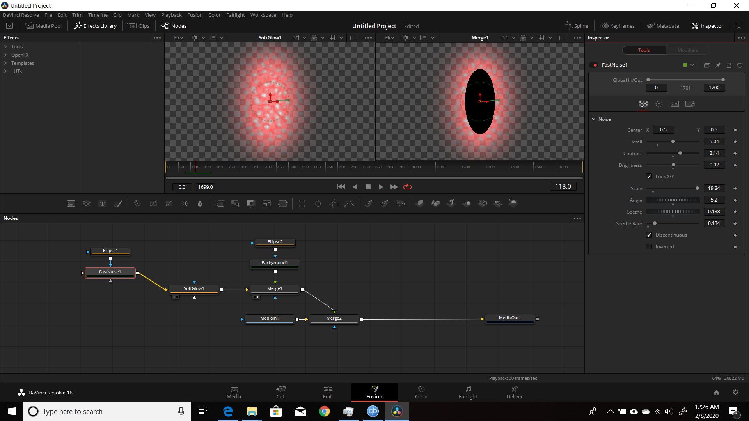The width and height of the screenshot is (749, 421).
Task: Add a Color Corrector tool from the toolbar
Action: tap(137, 203)
